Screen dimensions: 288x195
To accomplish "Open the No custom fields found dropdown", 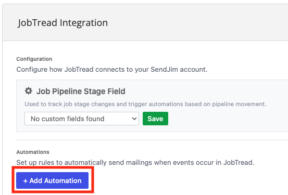I will tap(82, 119).
